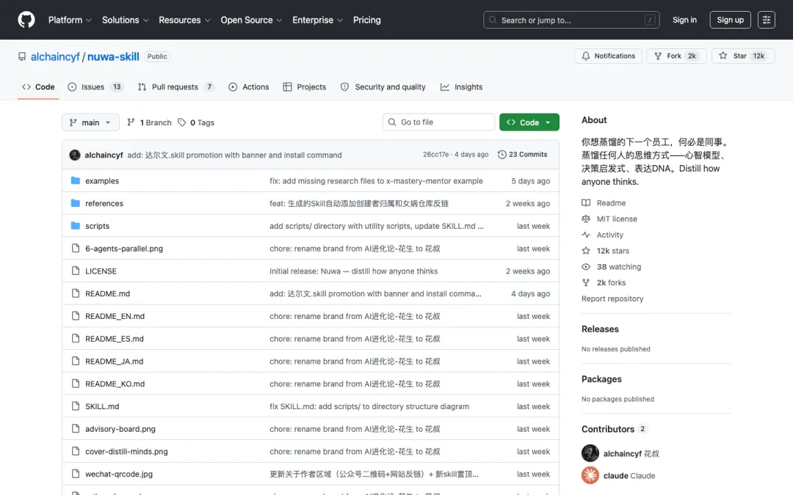This screenshot has height=495, width=793.
Task: Open the GitHub logo homepage
Action: tap(26, 20)
